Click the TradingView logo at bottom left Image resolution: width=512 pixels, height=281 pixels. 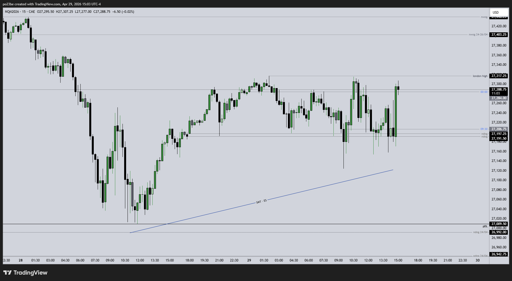pyautogui.click(x=25, y=273)
